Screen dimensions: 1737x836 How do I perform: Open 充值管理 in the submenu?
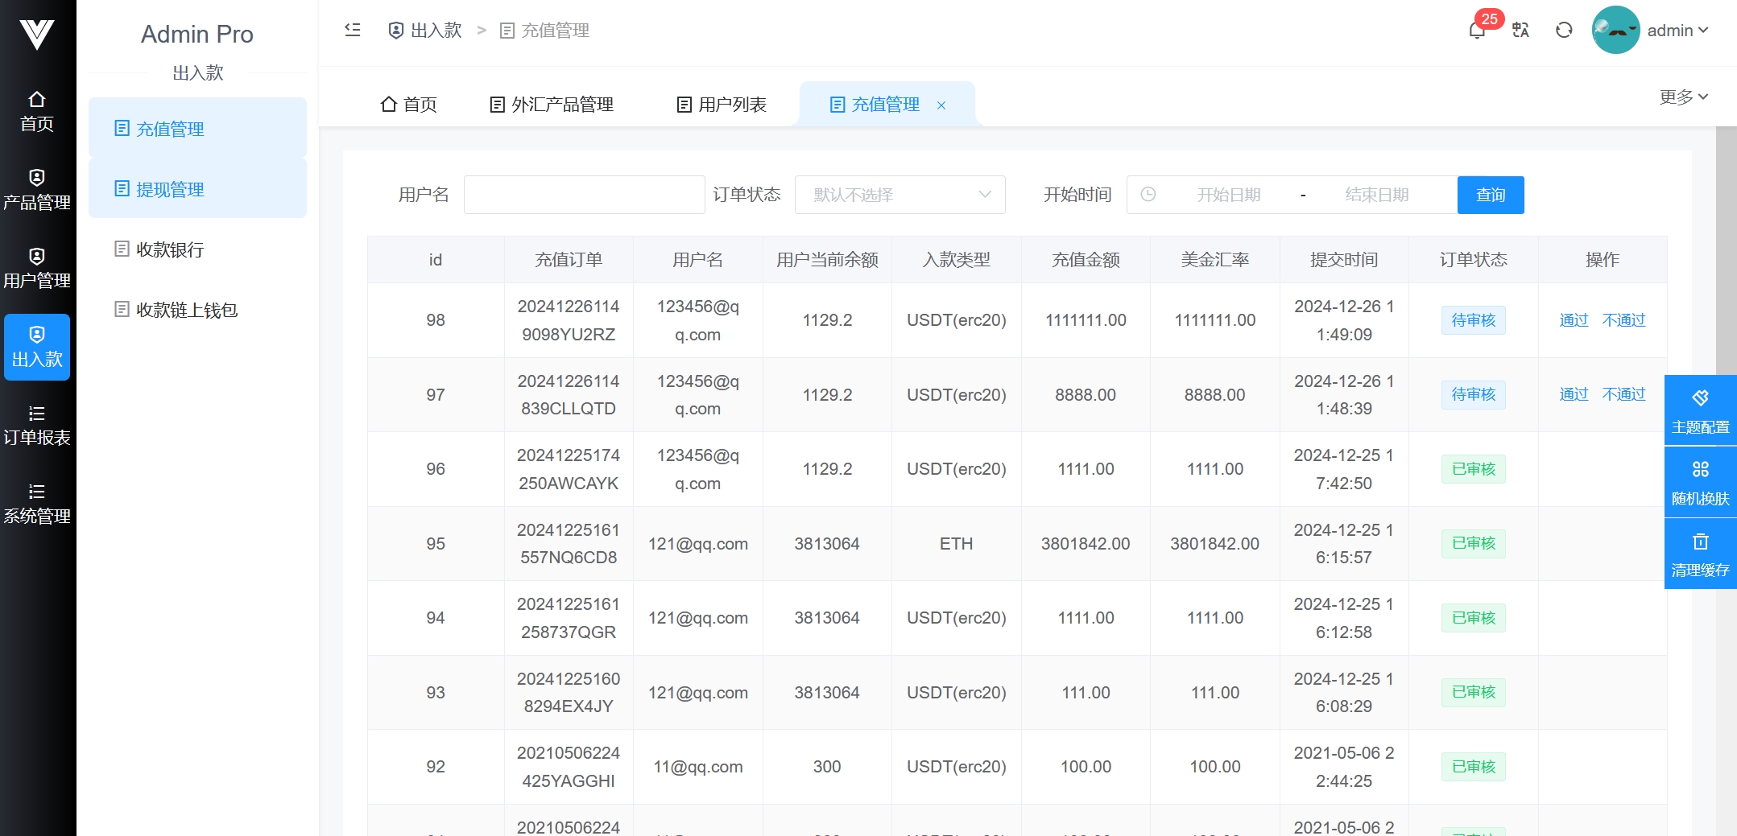[x=197, y=129]
